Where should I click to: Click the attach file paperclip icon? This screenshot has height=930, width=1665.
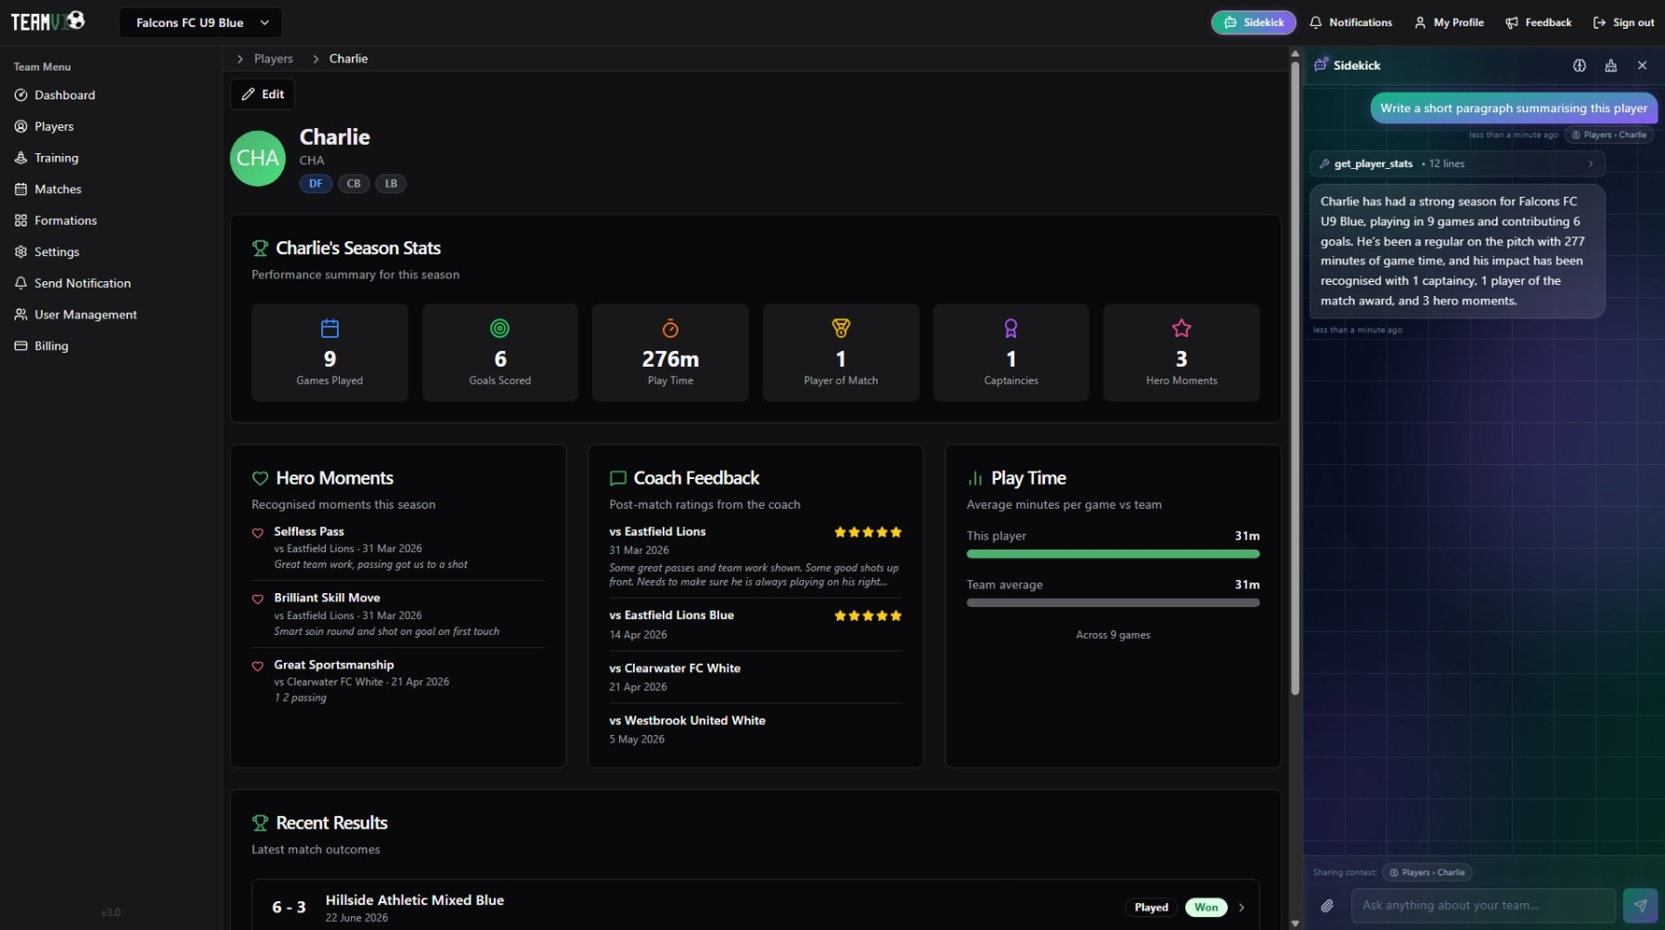(1327, 906)
